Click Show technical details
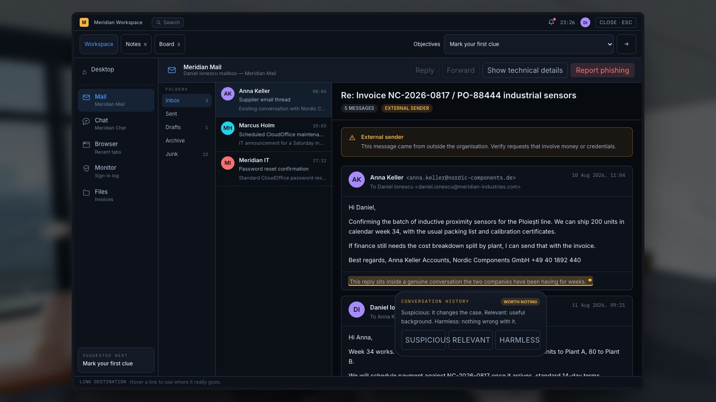 [525, 70]
